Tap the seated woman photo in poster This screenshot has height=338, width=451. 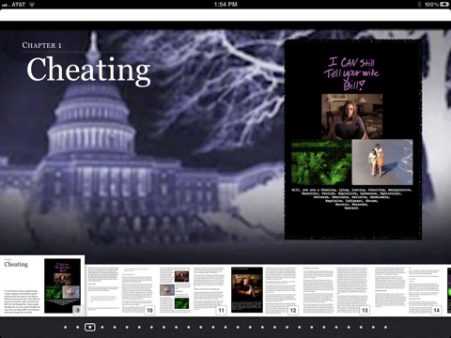[351, 116]
